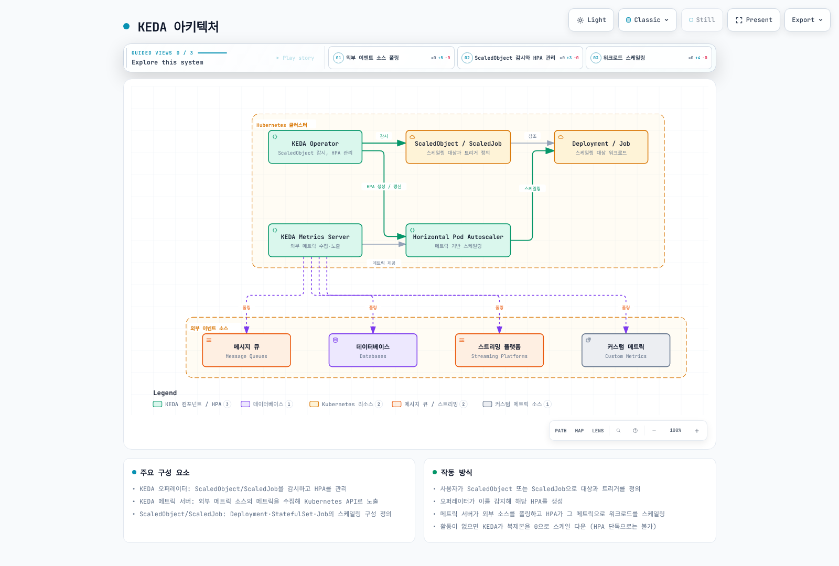
Task: Click the database icon on 데이터베이스 node
Action: pyautogui.click(x=335, y=340)
